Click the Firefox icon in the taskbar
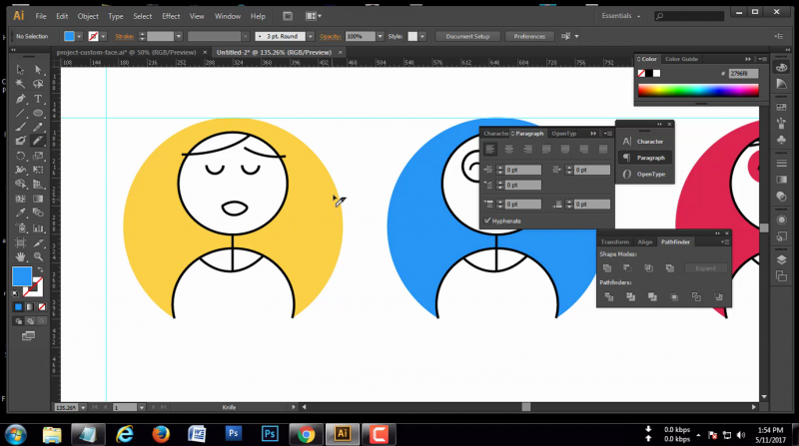Screen dimensions: 799x446 point(161,434)
